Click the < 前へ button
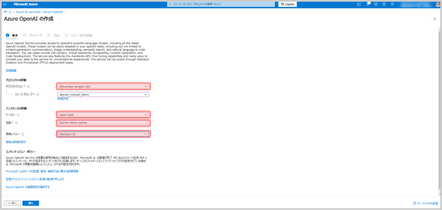This screenshot has height=210, width=442. [x=12, y=203]
